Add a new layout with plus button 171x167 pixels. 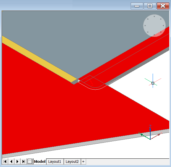tap(83, 162)
